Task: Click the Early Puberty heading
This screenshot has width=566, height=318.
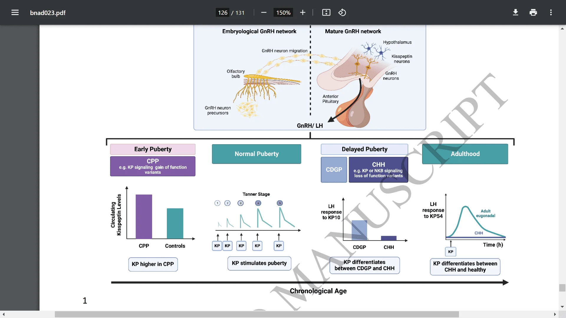Action: click(x=153, y=149)
